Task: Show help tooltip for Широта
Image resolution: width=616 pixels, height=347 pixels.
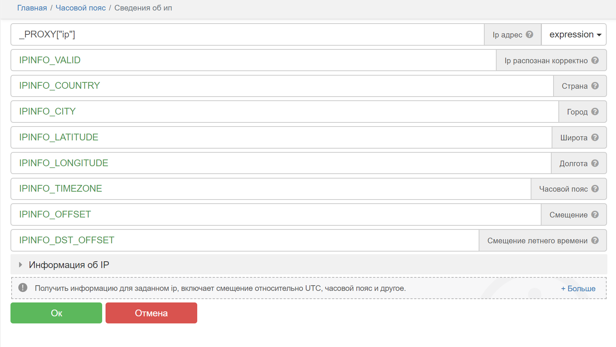Action: (x=595, y=137)
